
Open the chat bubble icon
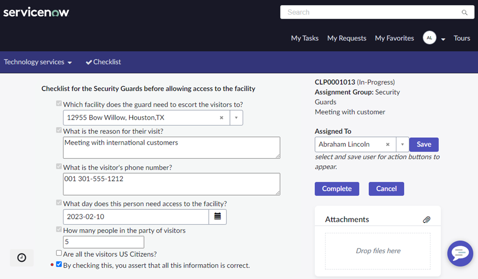point(460,253)
